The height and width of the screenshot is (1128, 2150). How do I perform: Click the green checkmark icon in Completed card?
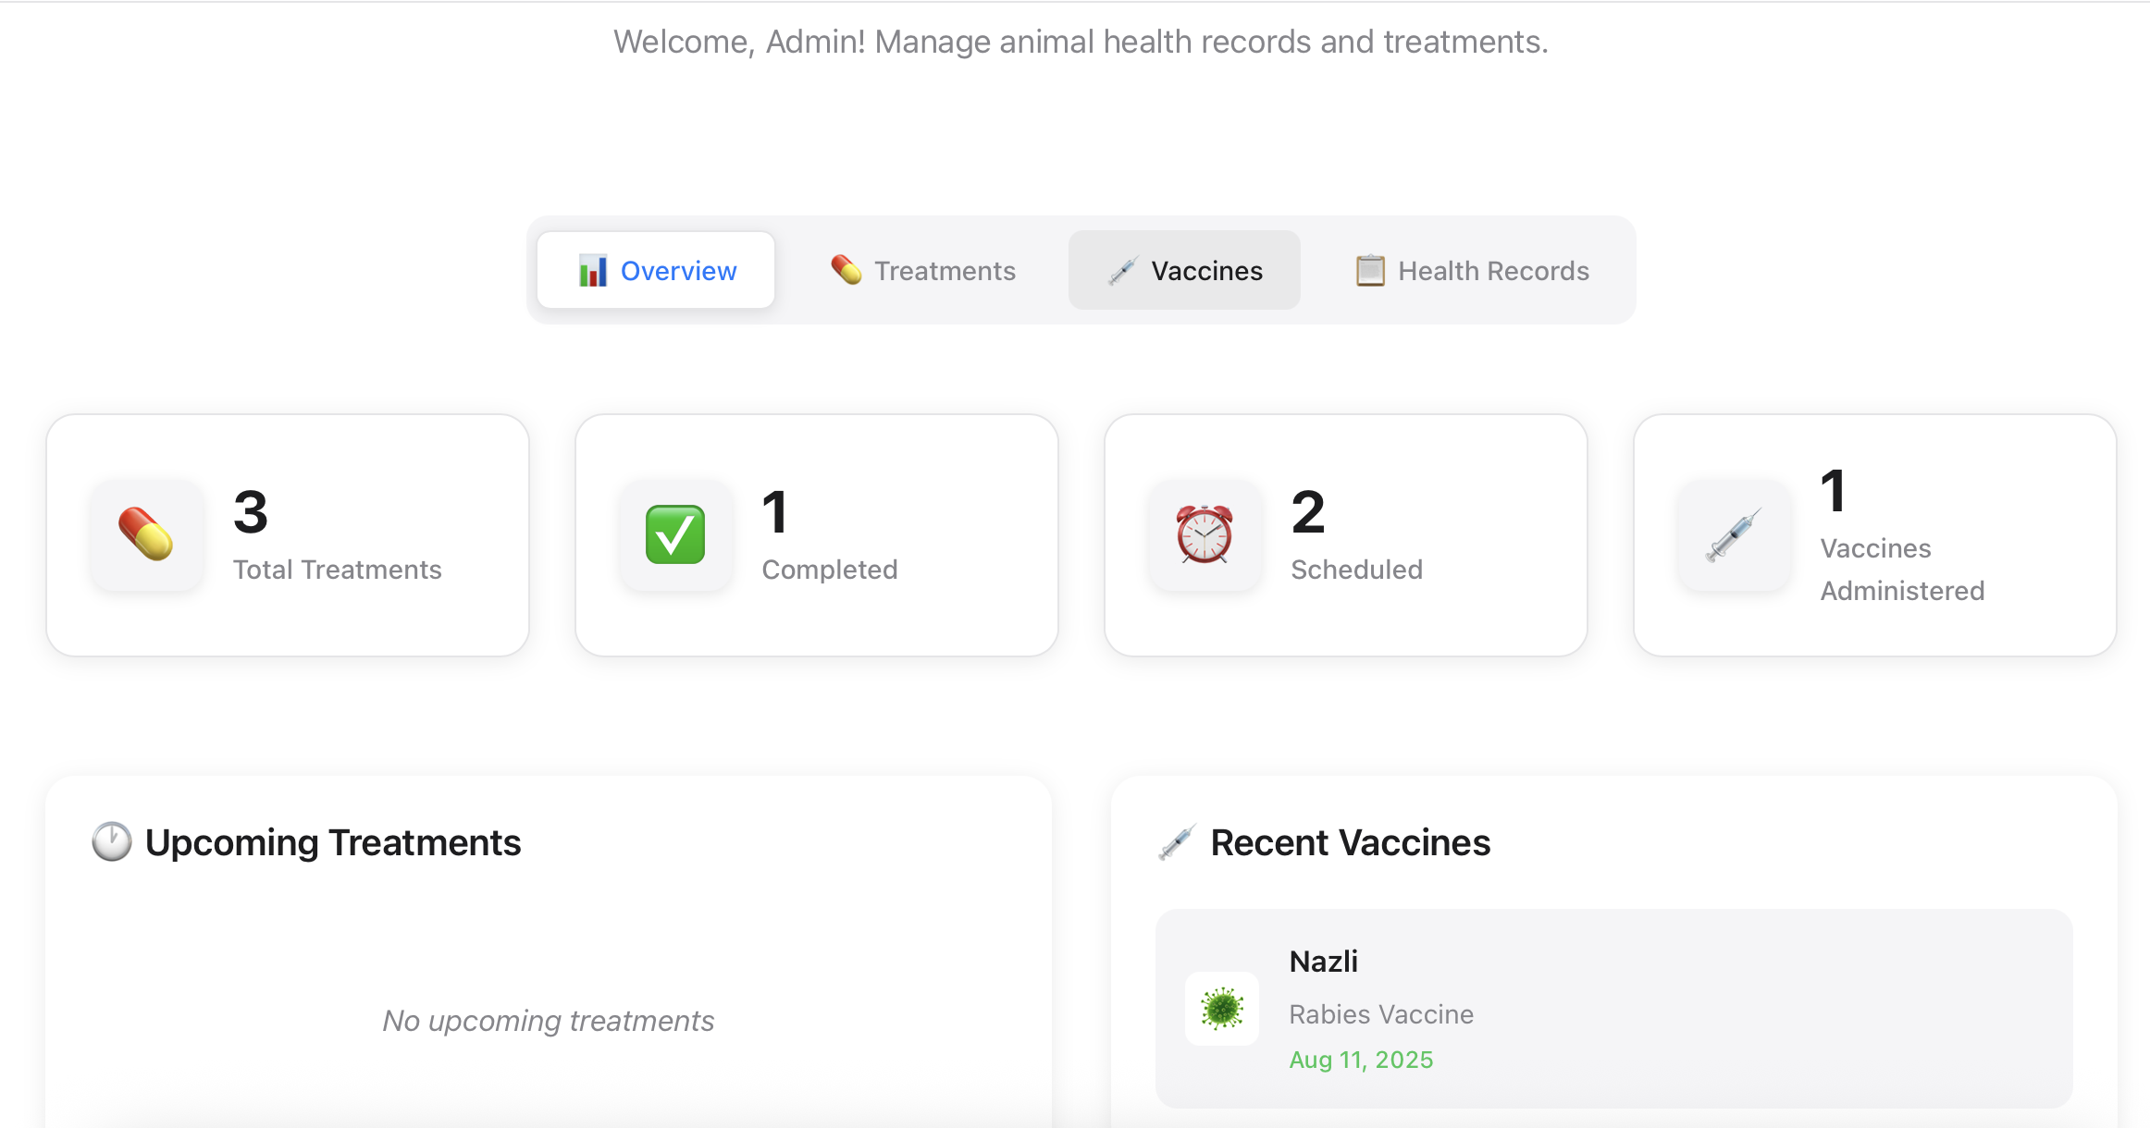675,536
